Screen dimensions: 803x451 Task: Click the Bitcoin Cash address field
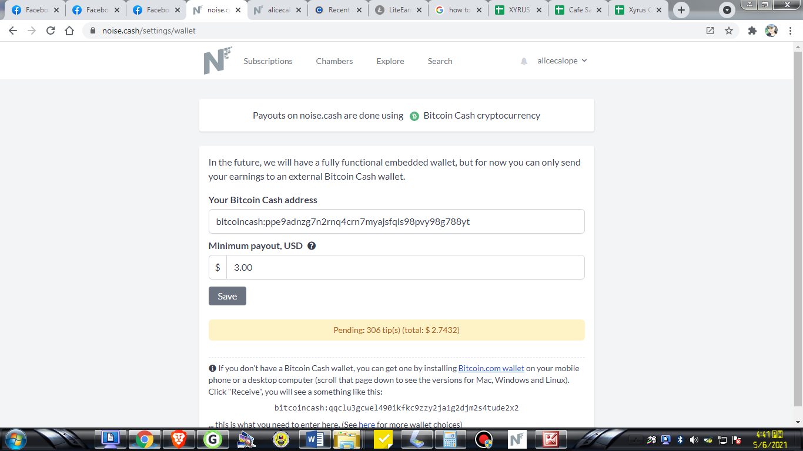point(397,221)
